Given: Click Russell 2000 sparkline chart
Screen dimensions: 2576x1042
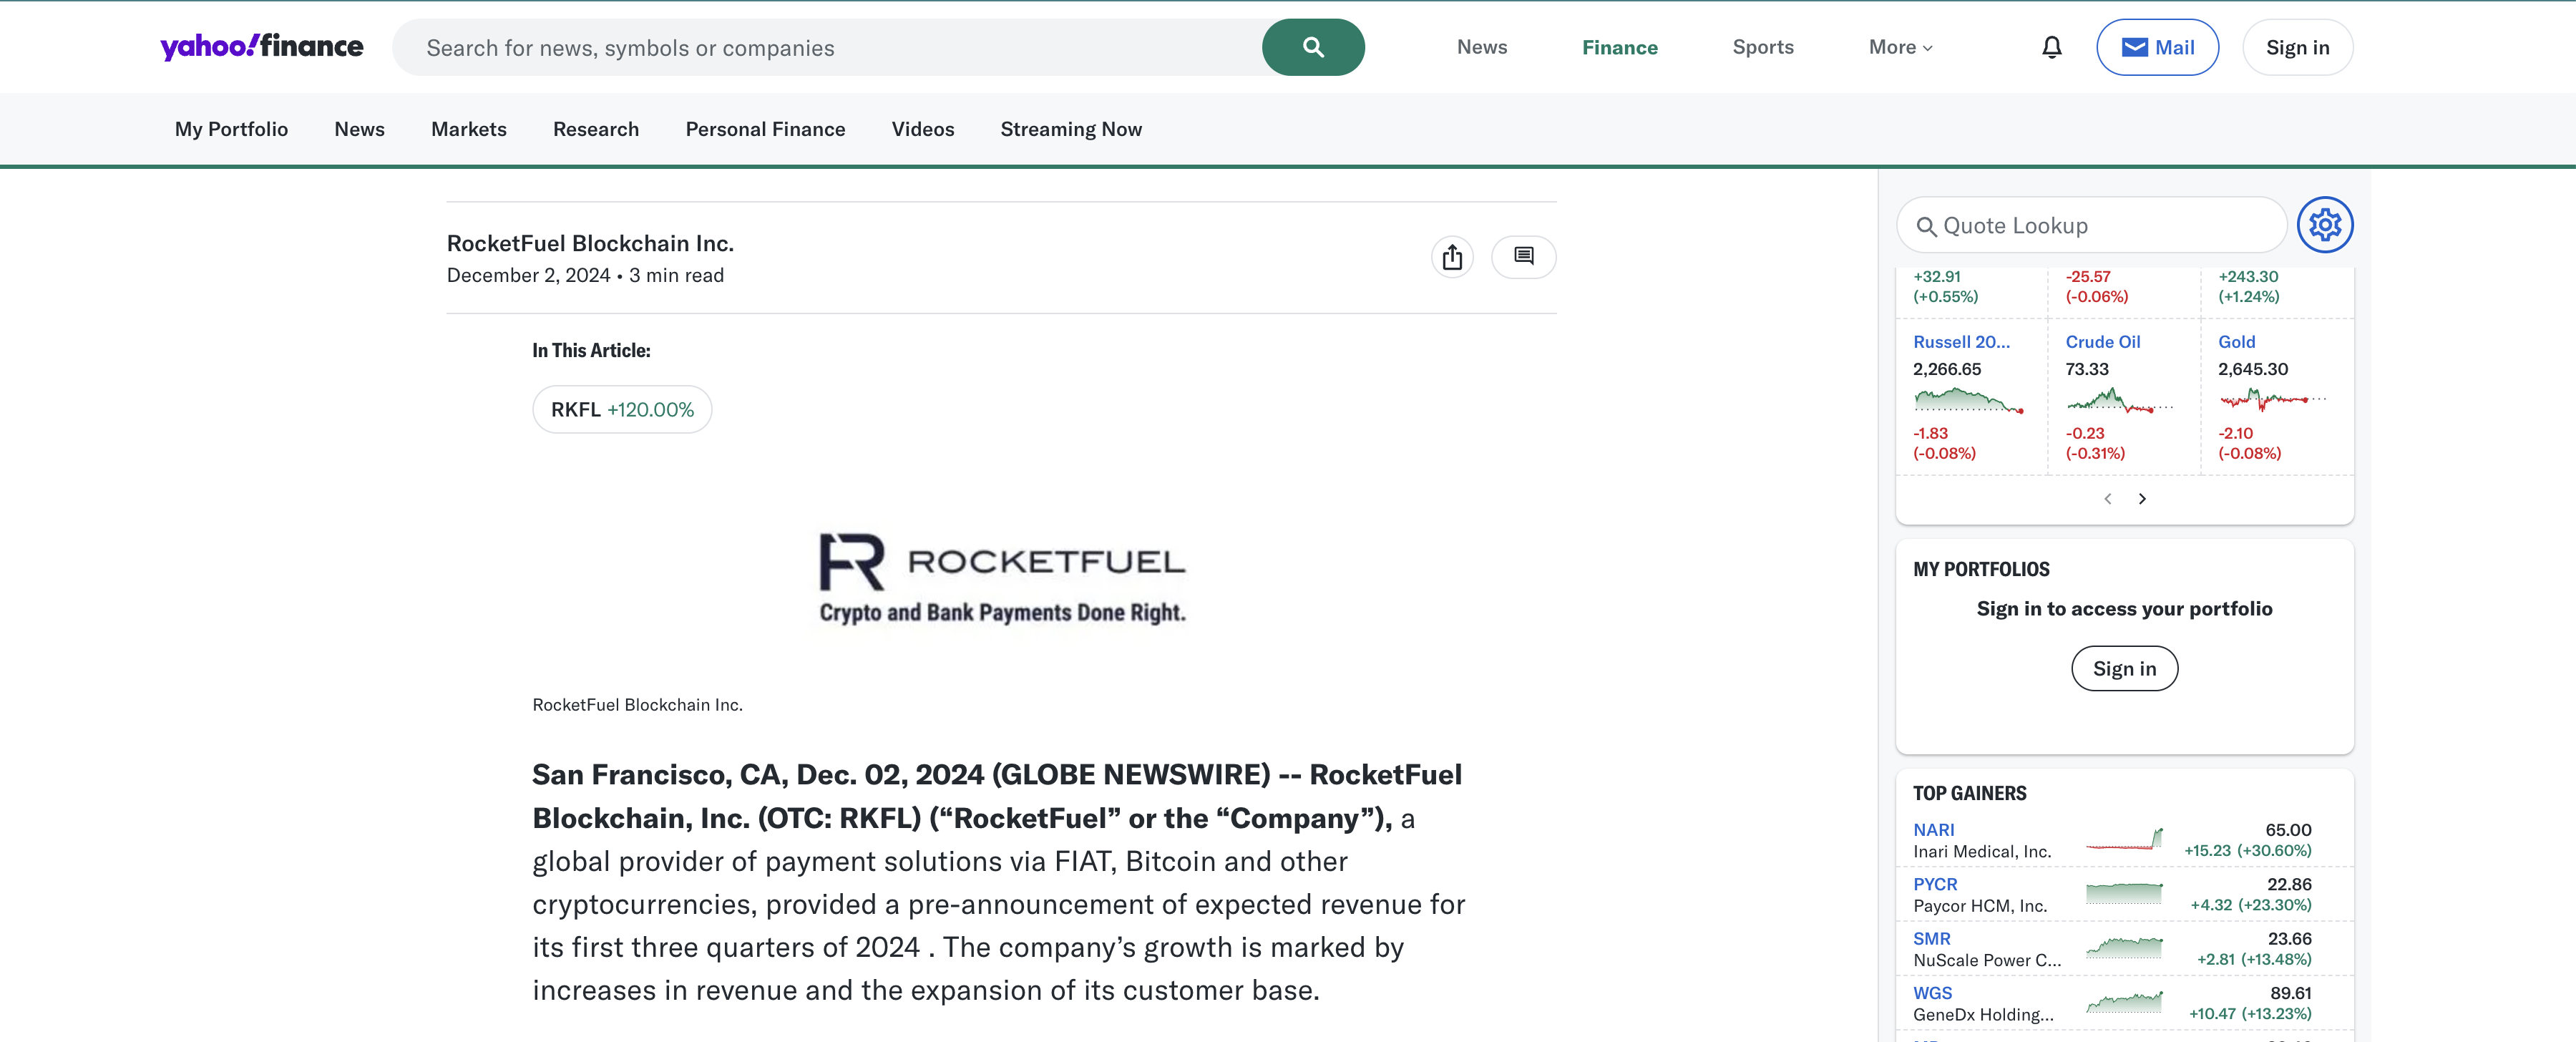Looking at the screenshot, I should pyautogui.click(x=1968, y=400).
